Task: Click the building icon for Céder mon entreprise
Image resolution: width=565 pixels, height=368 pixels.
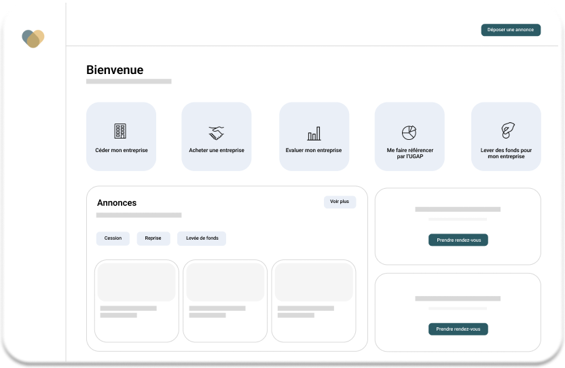Action: tap(120, 131)
